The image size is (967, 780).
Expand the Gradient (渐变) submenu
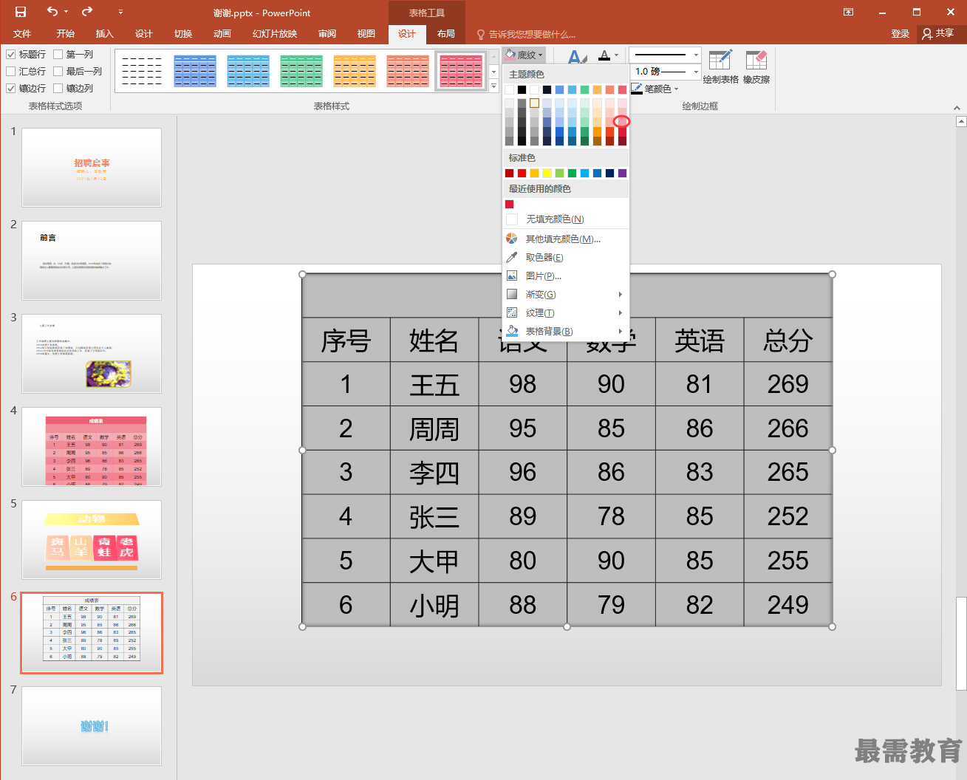point(566,294)
